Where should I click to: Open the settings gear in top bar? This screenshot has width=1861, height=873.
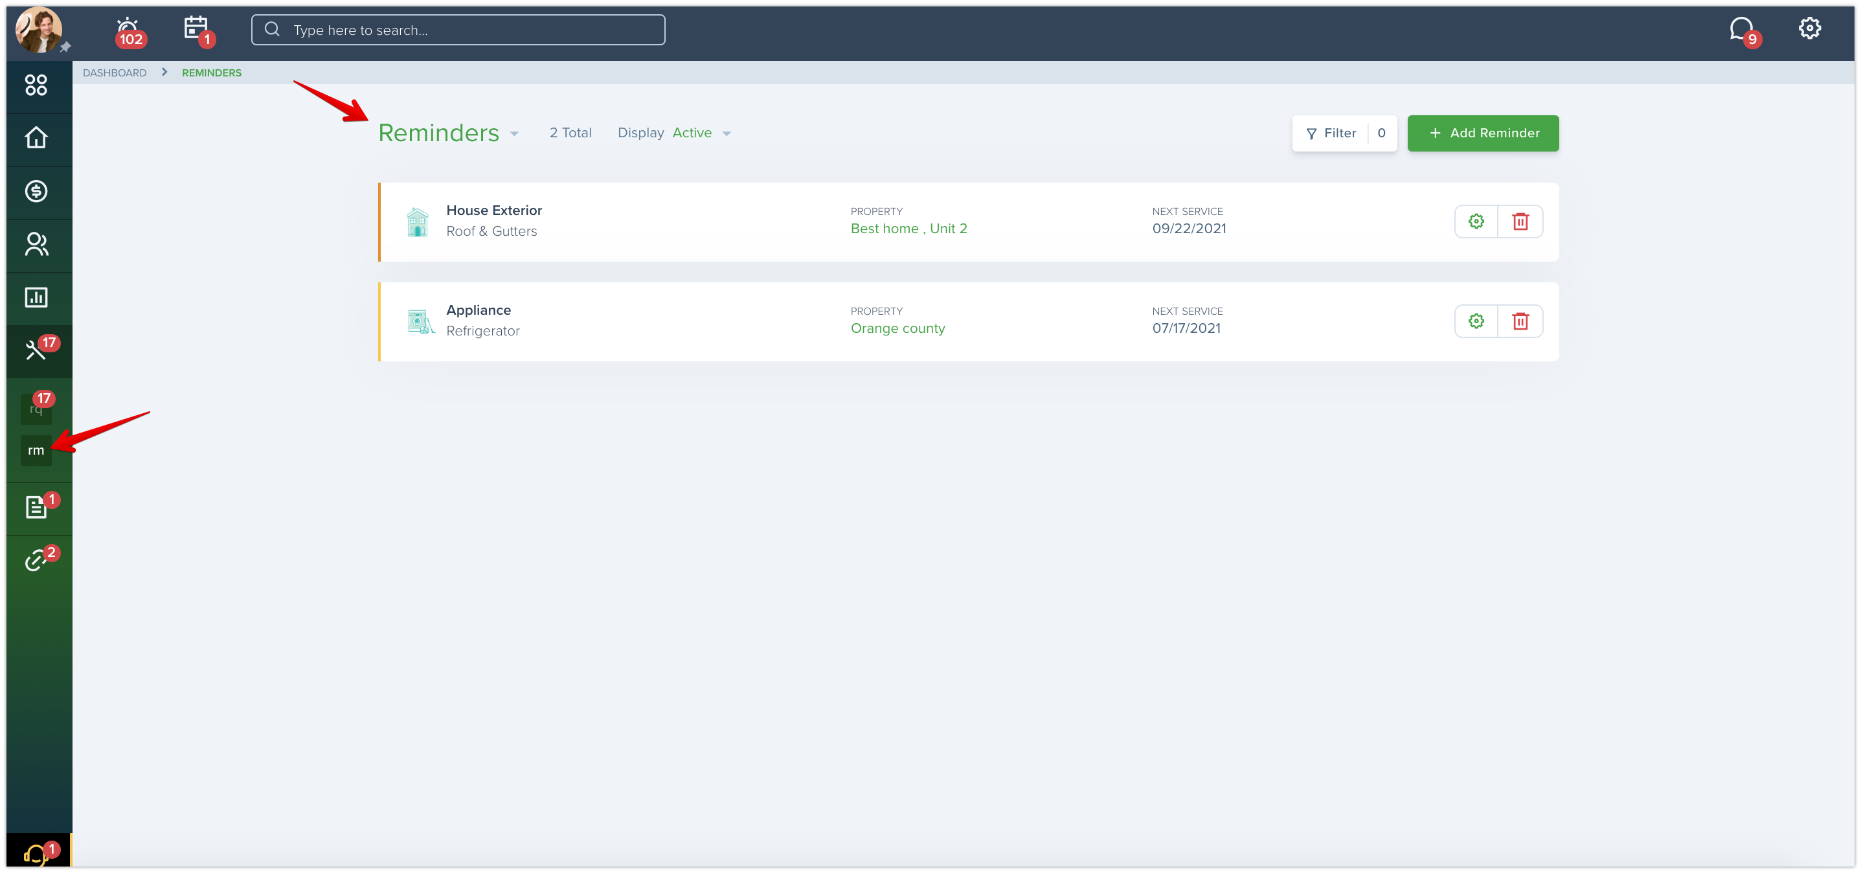(x=1809, y=28)
